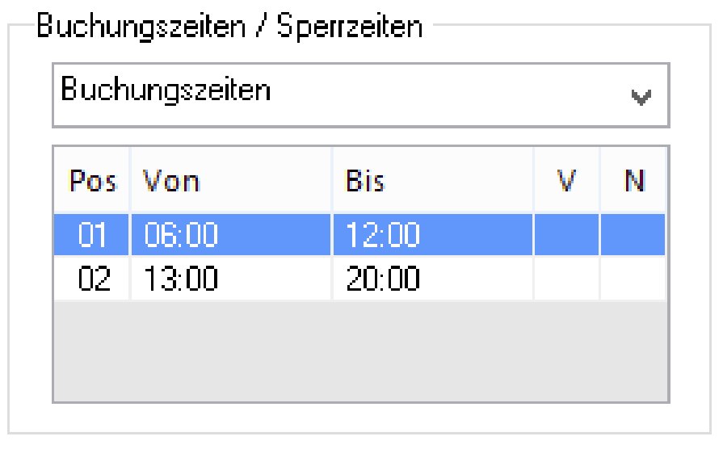This screenshot has width=723, height=449.
Task: Click N cell in row 01
Action: click(633, 235)
